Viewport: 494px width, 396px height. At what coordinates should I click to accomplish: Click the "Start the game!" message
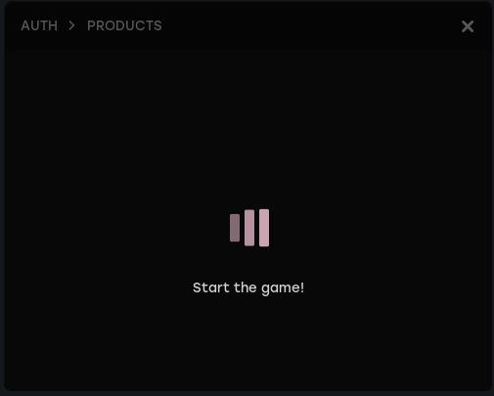click(248, 288)
